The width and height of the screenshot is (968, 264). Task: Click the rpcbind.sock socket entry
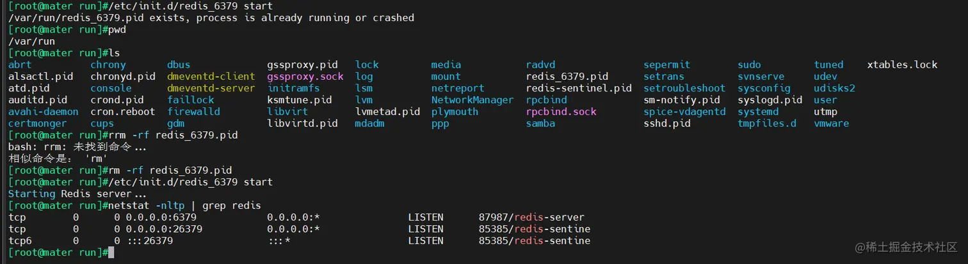561,112
